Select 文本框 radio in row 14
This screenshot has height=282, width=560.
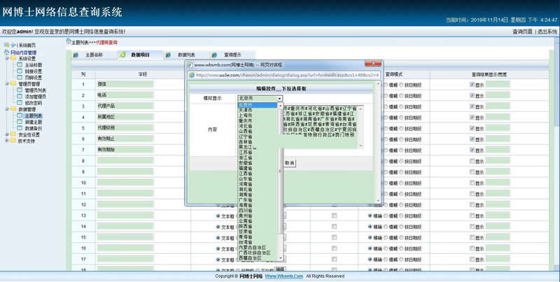[x=218, y=227]
